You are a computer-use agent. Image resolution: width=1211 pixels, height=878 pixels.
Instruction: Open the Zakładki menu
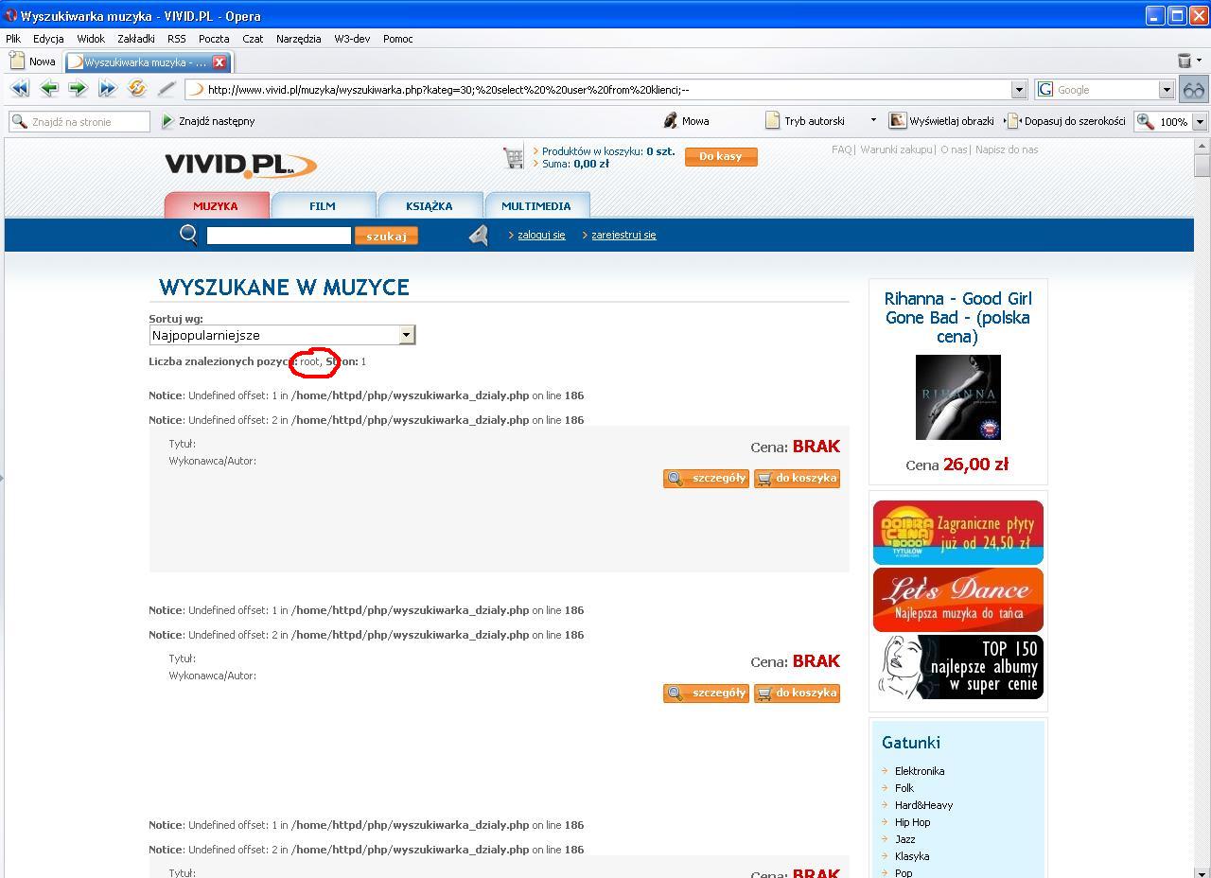(x=135, y=39)
